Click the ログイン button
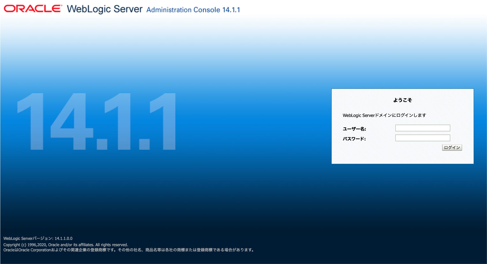The width and height of the screenshot is (487, 264). 452,147
